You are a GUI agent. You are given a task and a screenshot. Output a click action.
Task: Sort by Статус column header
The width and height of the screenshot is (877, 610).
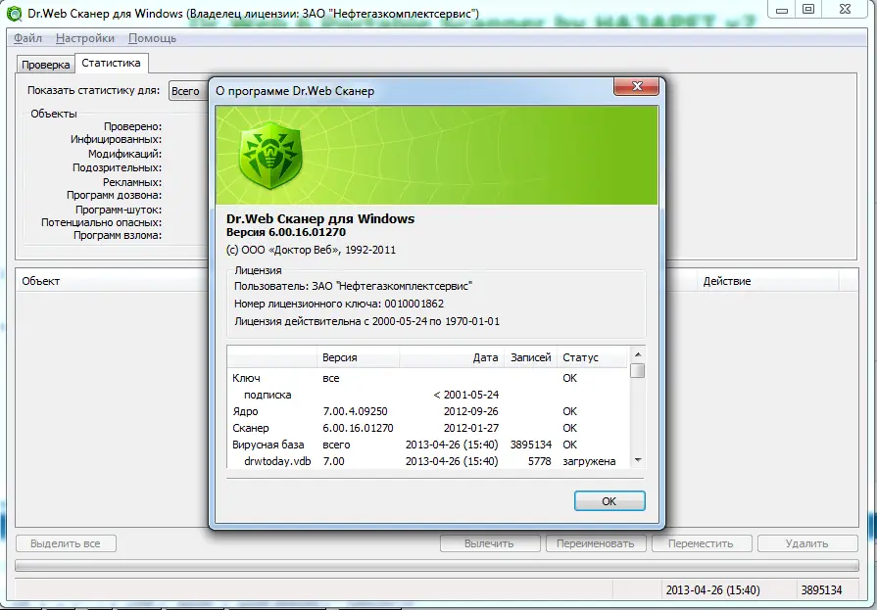click(592, 357)
